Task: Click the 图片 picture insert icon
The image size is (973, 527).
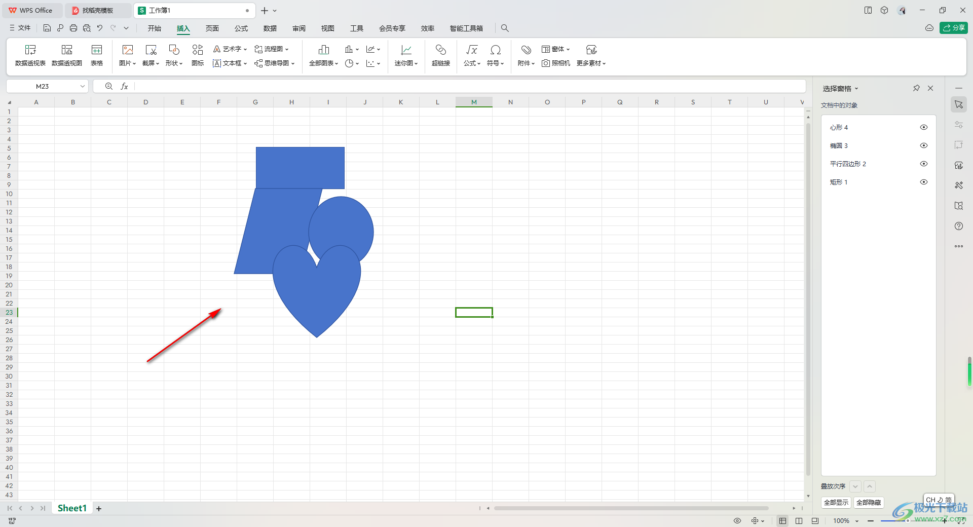Action: coord(128,50)
